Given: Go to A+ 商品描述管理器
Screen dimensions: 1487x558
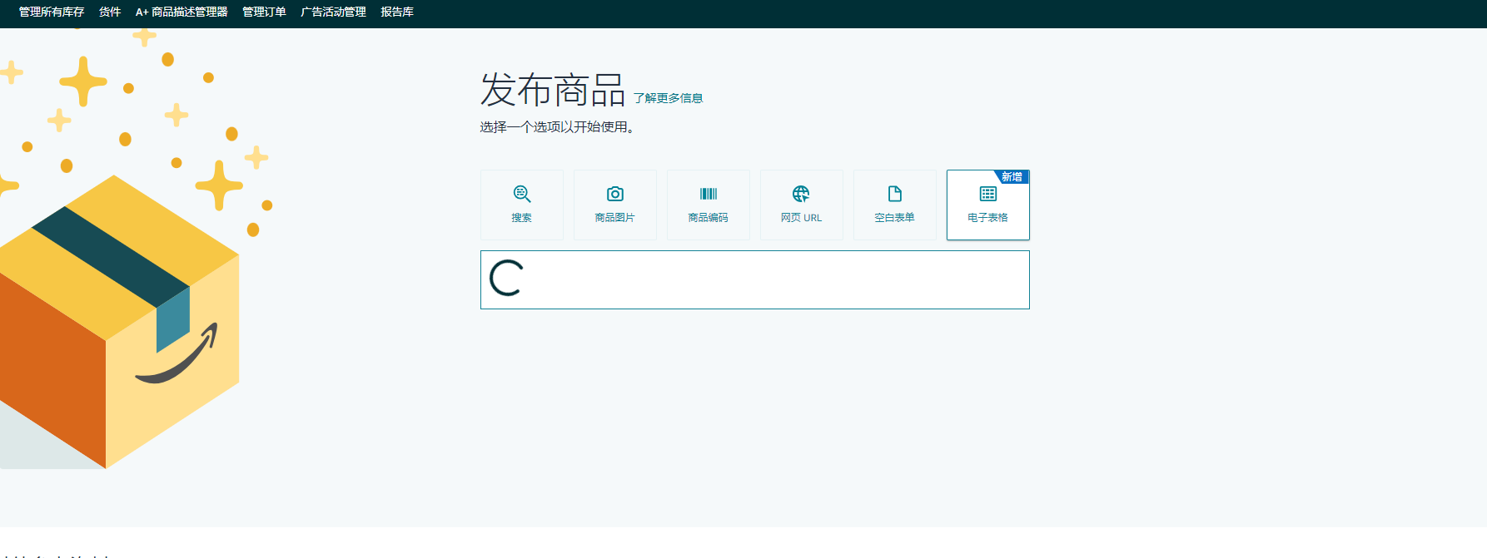Looking at the screenshot, I should point(182,12).
